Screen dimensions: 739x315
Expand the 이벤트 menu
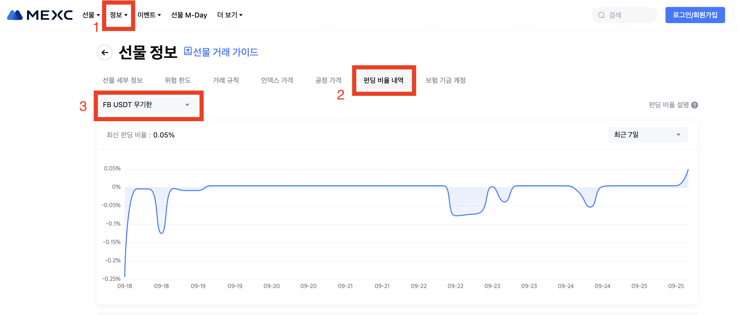149,15
